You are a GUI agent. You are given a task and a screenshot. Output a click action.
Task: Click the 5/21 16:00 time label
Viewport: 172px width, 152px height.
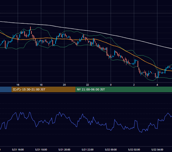(18, 149)
